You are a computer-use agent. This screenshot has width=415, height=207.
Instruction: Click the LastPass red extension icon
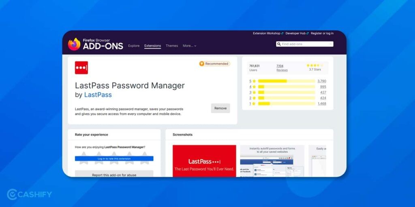[81, 68]
